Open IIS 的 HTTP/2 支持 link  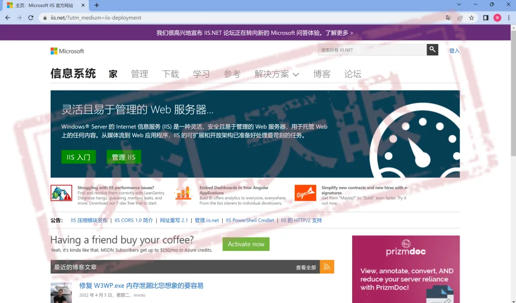pyautogui.click(x=301, y=220)
